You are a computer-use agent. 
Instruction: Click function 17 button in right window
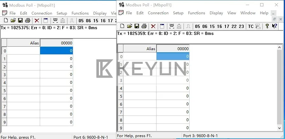coord(227,26)
